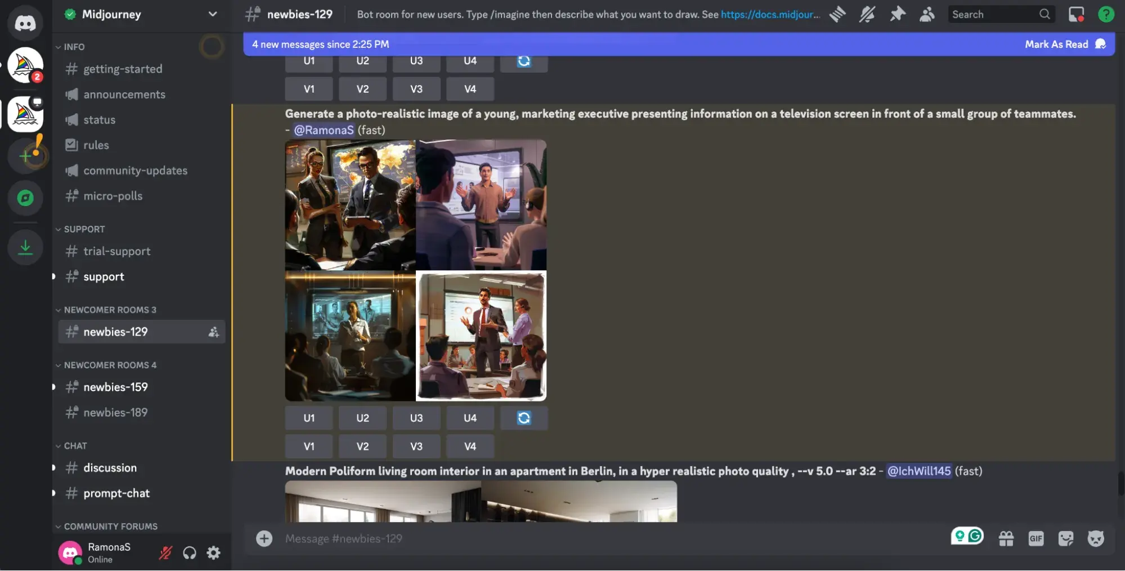
Task: Click @RamonaS mention in message
Action: coord(324,130)
